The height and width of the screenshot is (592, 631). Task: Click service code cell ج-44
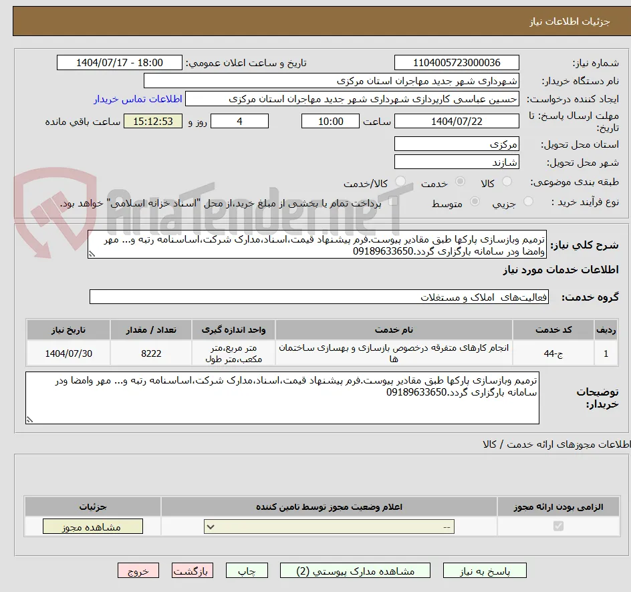[553, 353]
